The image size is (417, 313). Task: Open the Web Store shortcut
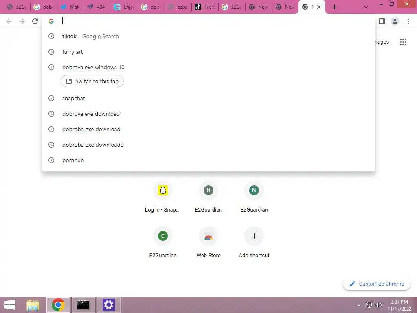(x=208, y=242)
